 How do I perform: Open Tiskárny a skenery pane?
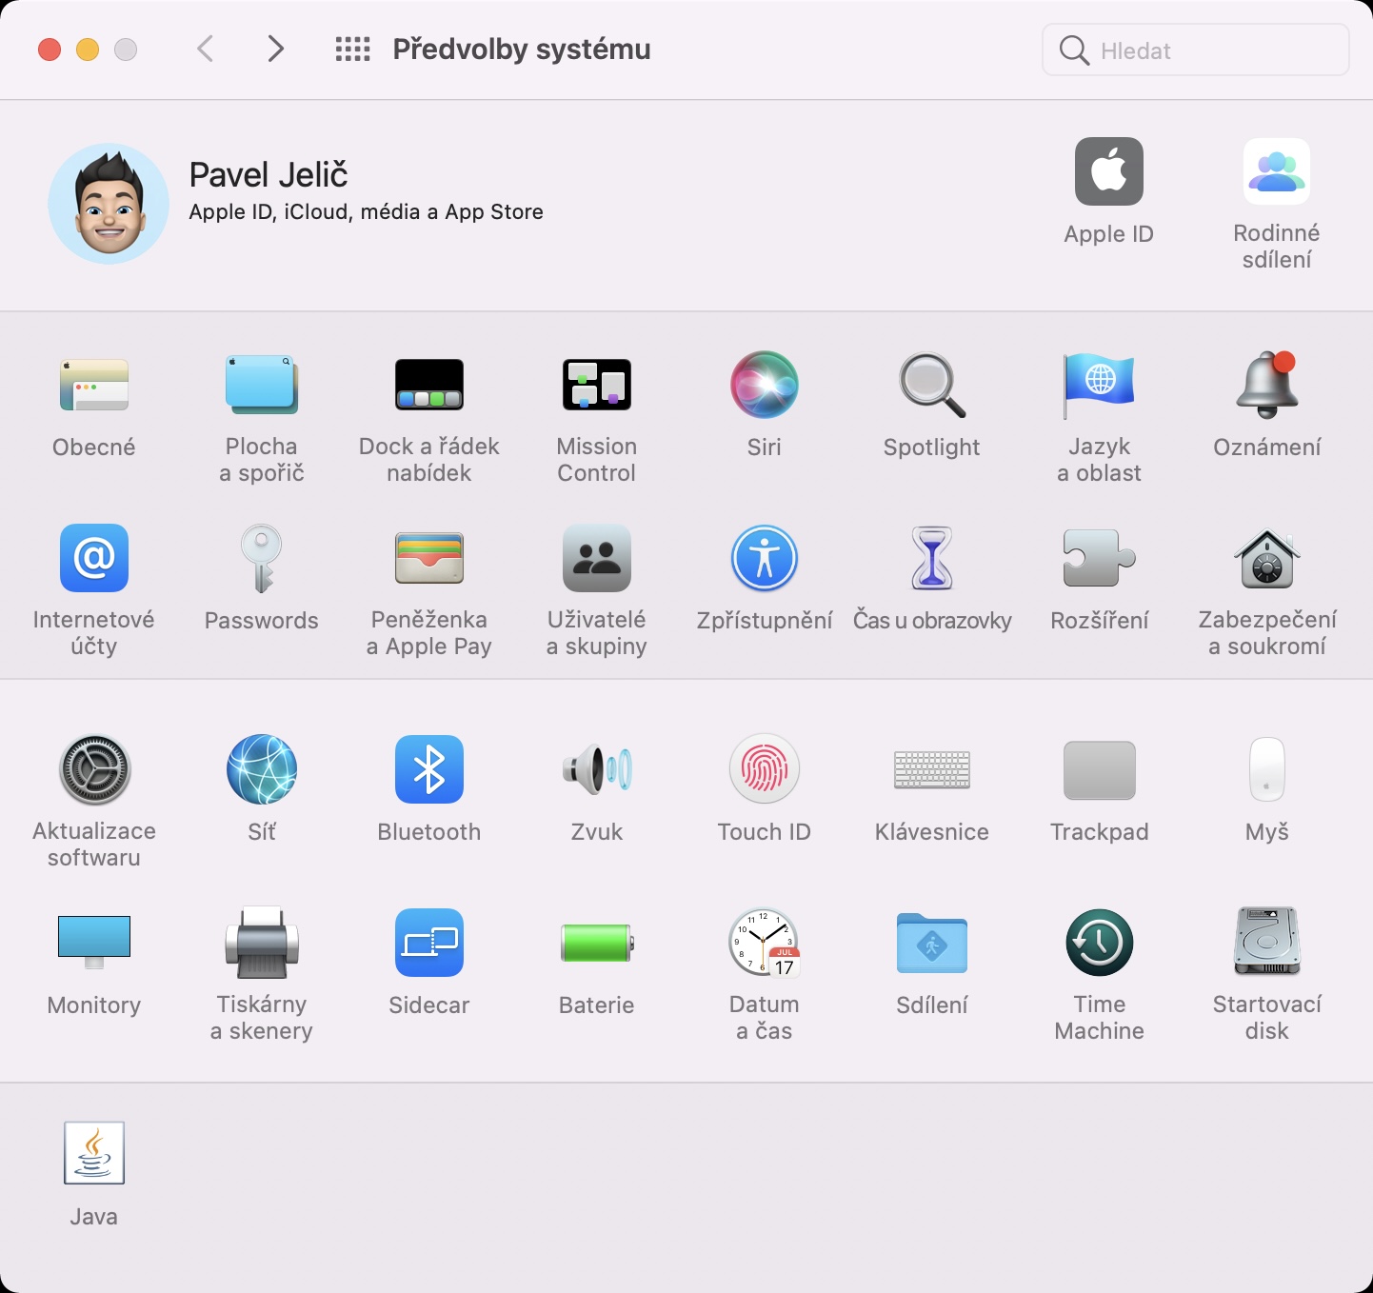coord(262,943)
